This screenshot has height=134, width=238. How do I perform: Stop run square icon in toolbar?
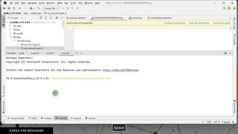click(77, 8)
